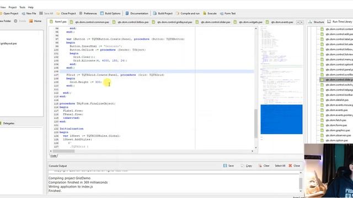Select qtx.dom.control.label.pas in library tree

(336, 39)
